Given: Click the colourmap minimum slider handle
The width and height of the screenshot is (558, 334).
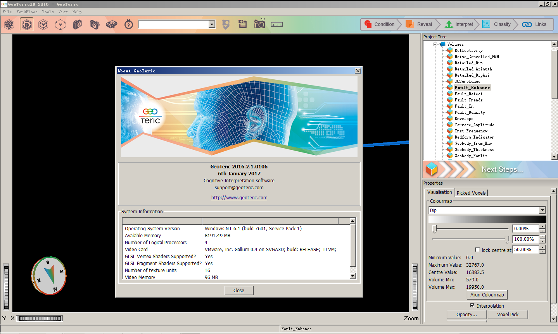Looking at the screenshot, I should coord(435,229).
